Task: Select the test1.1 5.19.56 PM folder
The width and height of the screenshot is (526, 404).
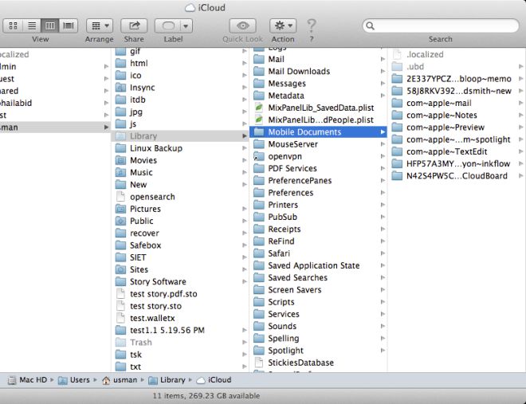Action: [x=179, y=330]
